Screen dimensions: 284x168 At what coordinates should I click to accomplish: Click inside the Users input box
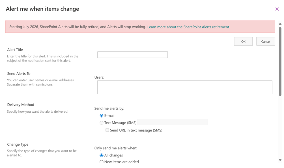pos(185,87)
